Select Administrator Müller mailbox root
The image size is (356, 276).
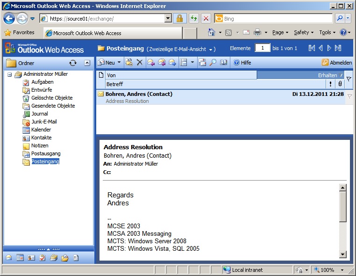[x=45, y=74]
